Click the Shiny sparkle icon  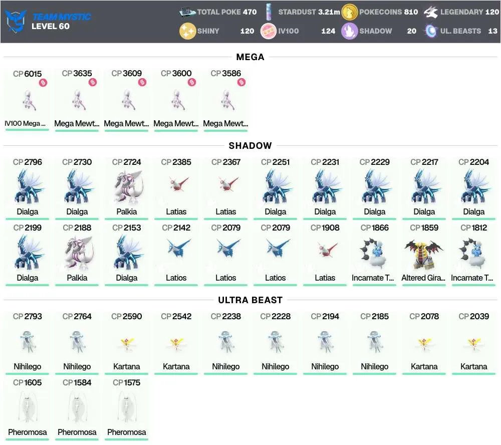(x=187, y=31)
